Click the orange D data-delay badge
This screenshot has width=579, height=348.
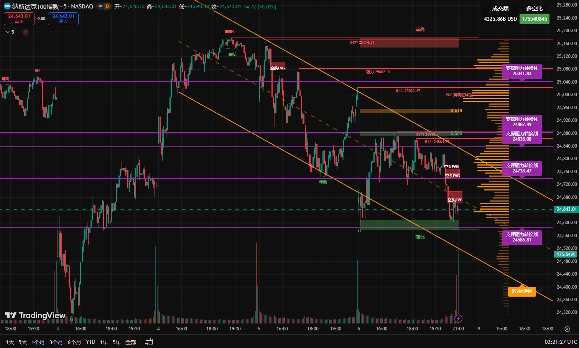pos(107,7)
